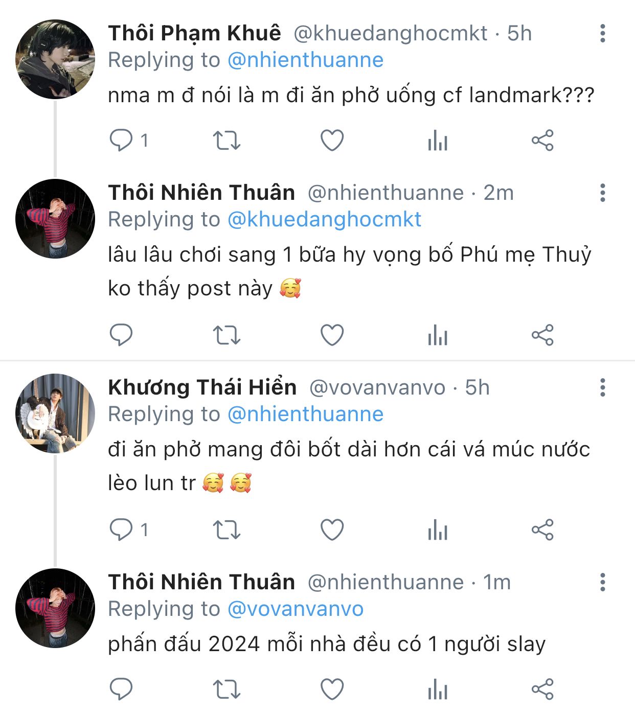Open more options on Thôi Phạm Khuê's tweet

coord(603,33)
